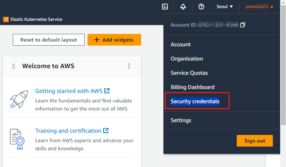Open Settings in the user menu
The width and height of the screenshot is (286, 167).
[x=181, y=120]
